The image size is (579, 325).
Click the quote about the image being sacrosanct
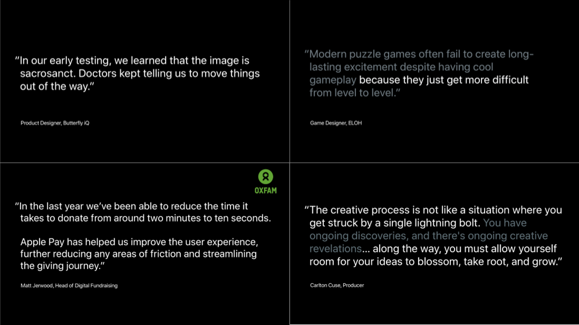coord(137,73)
